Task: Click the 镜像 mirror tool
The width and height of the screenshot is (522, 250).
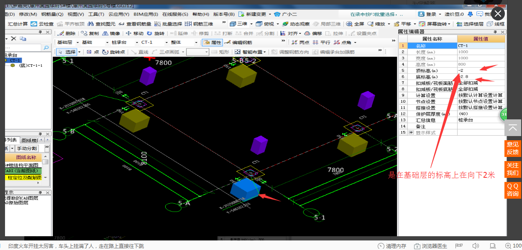Action: tap(111, 33)
